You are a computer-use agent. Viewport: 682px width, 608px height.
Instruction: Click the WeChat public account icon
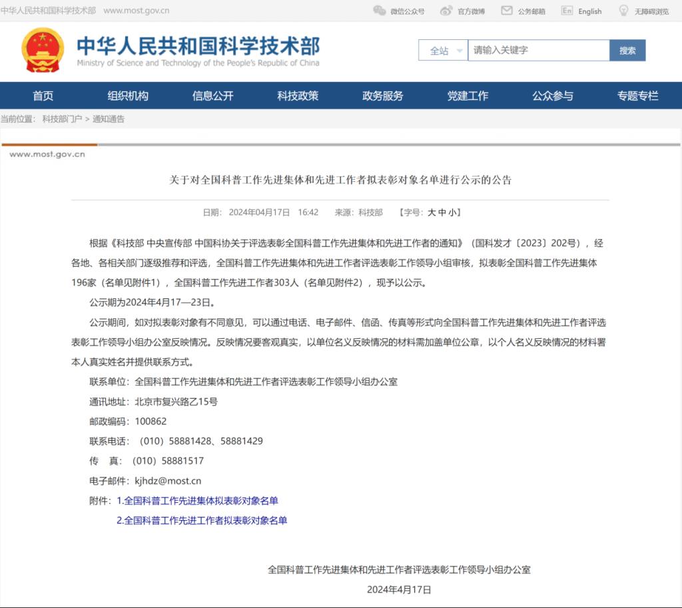click(x=379, y=11)
